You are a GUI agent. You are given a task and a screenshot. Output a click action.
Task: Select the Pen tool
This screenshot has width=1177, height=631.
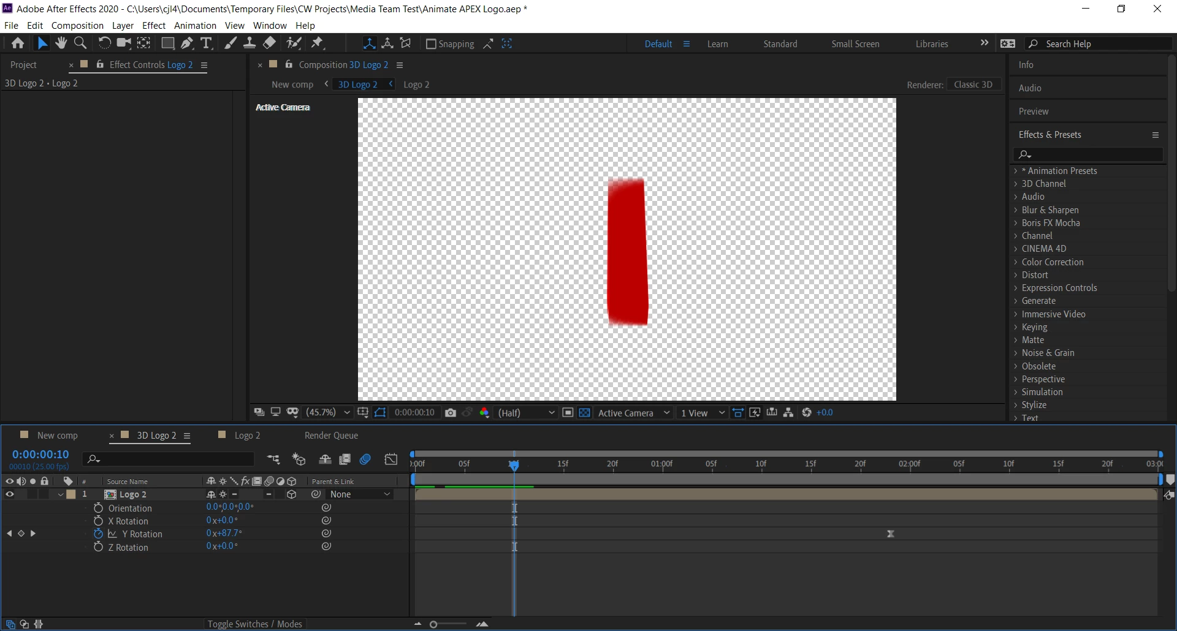pyautogui.click(x=187, y=43)
